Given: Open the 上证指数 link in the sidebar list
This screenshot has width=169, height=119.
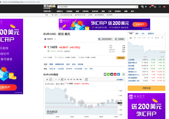Looking at the screenshot, I should click(131, 60).
